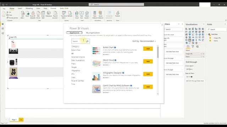This screenshot has height=127, width=227.
Task: Open the Modeling ribbon tab
Action: click(29, 8)
